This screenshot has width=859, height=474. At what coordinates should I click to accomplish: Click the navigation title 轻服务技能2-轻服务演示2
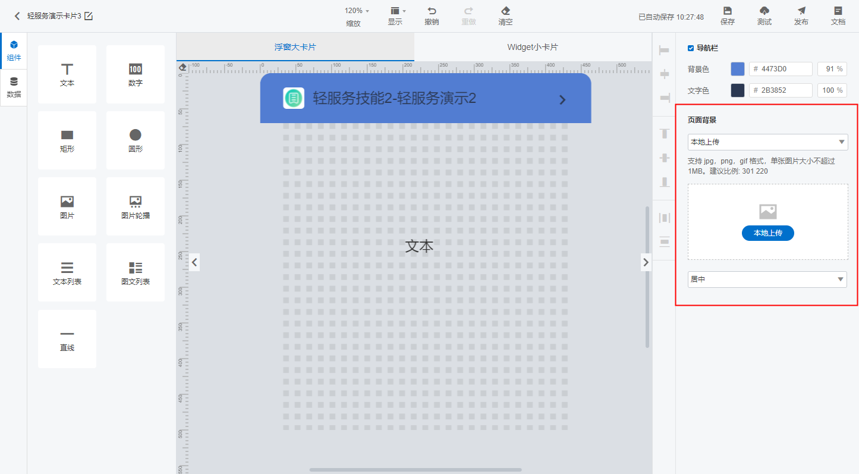pos(395,99)
